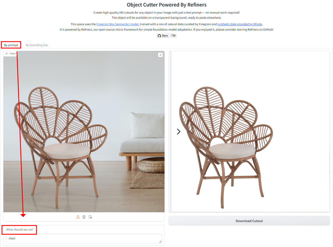Grab the textarea resize corner handle
Image resolution: width=333 pixels, height=247 pixels.
point(160,241)
